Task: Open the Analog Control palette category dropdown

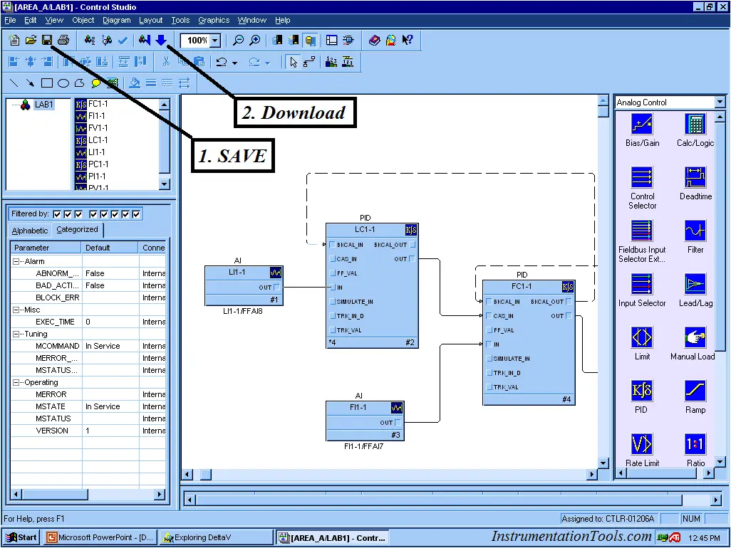Action: (720, 102)
